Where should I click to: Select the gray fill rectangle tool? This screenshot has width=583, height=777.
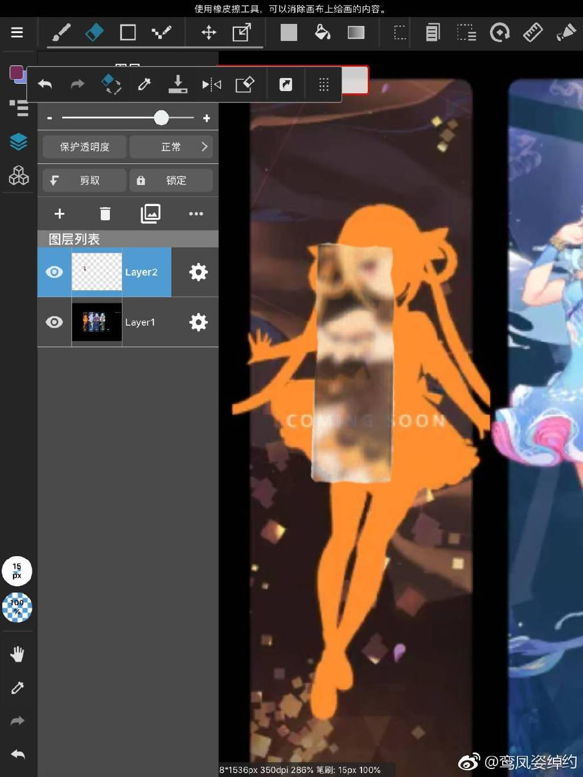pyautogui.click(x=289, y=32)
